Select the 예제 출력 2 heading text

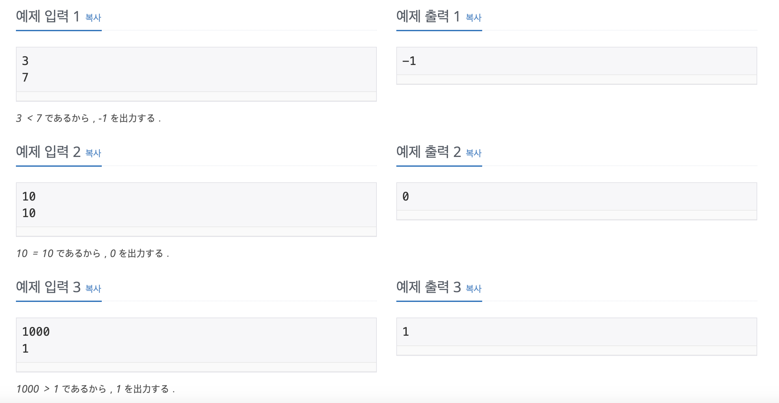point(428,152)
